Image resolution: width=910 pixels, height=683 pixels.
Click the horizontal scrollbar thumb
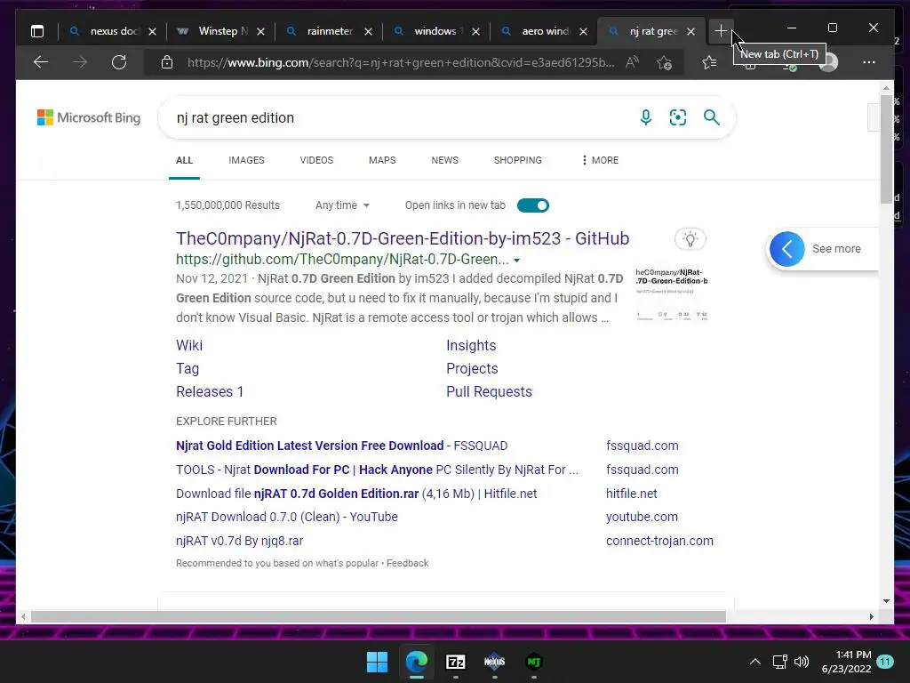[x=379, y=617]
